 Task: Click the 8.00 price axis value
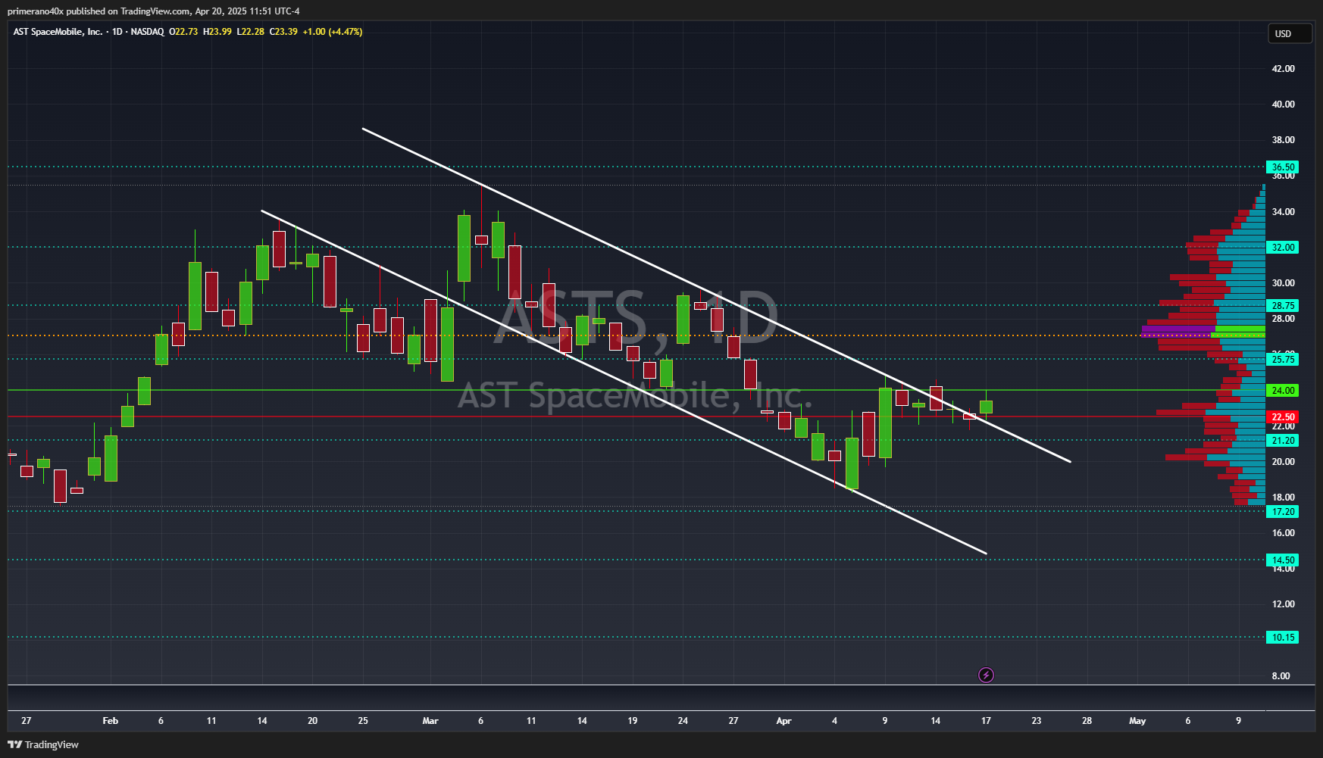[x=1281, y=676]
